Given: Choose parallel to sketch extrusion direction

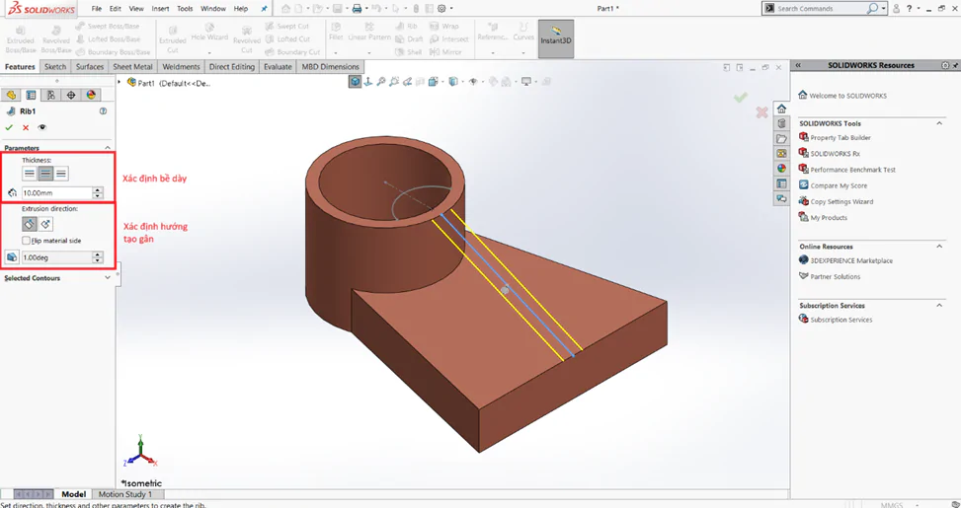Looking at the screenshot, I should tap(30, 224).
